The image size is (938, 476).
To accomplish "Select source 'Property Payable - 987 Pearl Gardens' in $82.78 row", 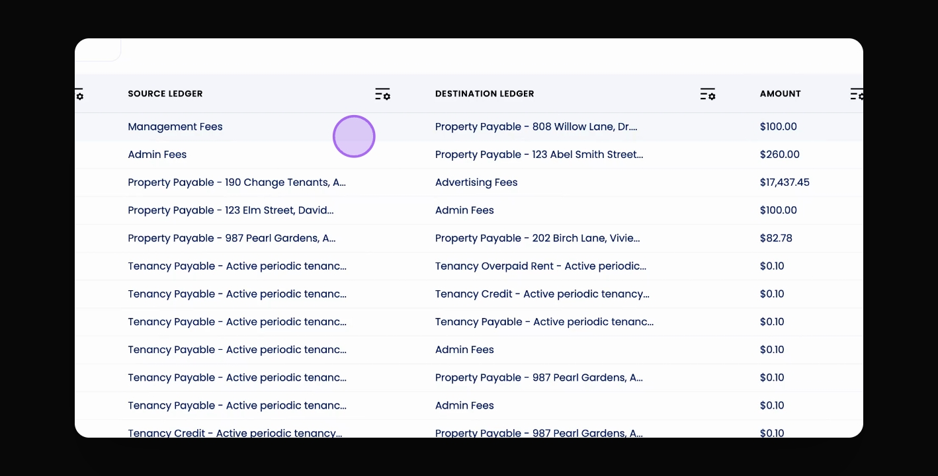I will tap(232, 238).
